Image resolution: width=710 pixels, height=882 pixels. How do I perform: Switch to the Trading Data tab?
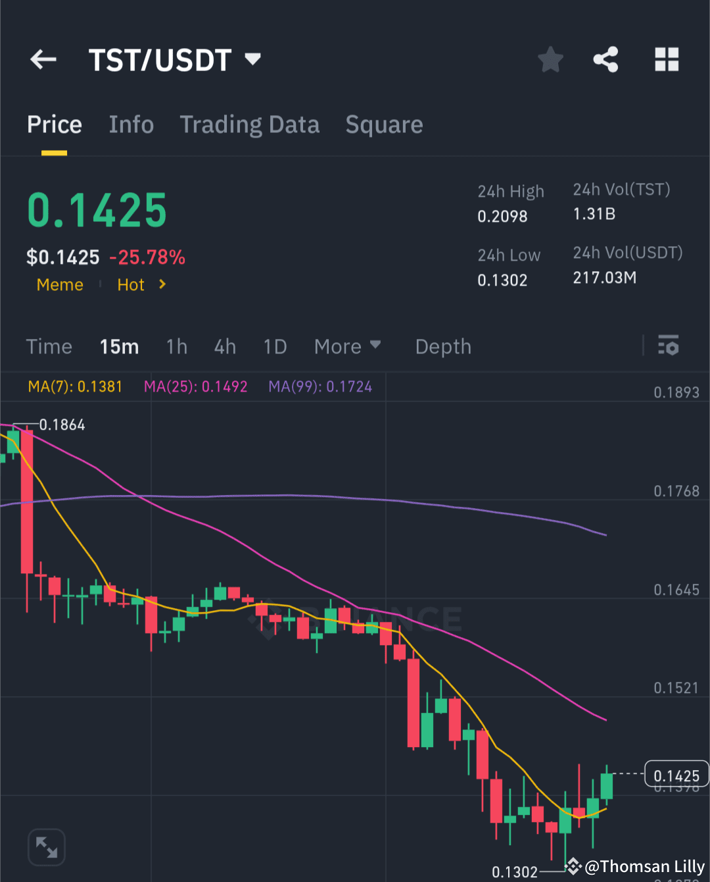(250, 124)
